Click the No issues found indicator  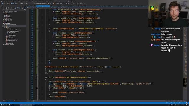(37, 101)
